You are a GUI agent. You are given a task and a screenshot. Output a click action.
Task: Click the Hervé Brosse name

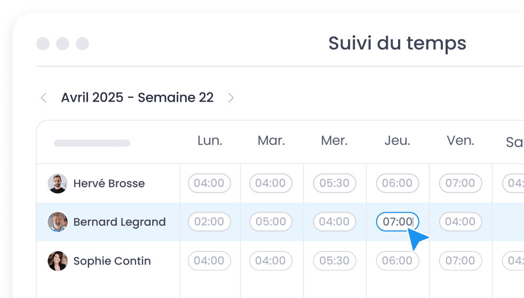point(109,184)
